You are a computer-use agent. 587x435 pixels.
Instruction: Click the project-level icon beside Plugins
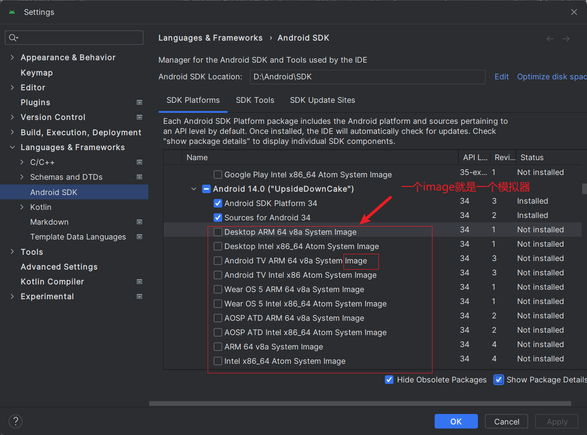[139, 102]
